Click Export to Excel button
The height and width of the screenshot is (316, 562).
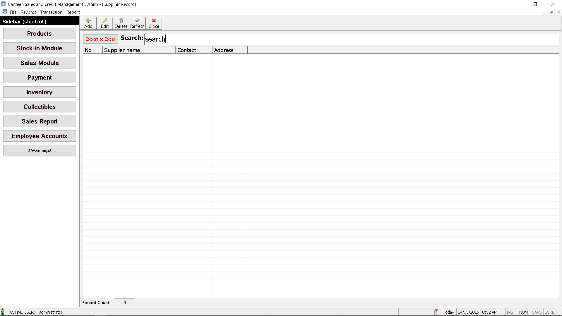tap(100, 39)
